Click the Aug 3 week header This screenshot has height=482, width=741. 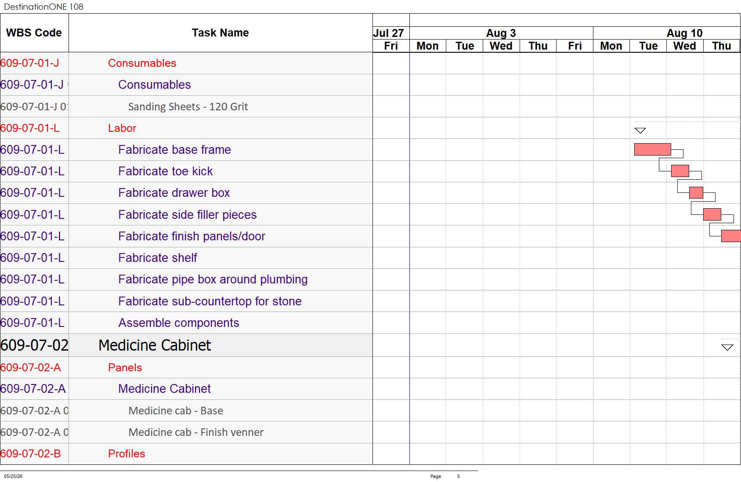tap(501, 33)
